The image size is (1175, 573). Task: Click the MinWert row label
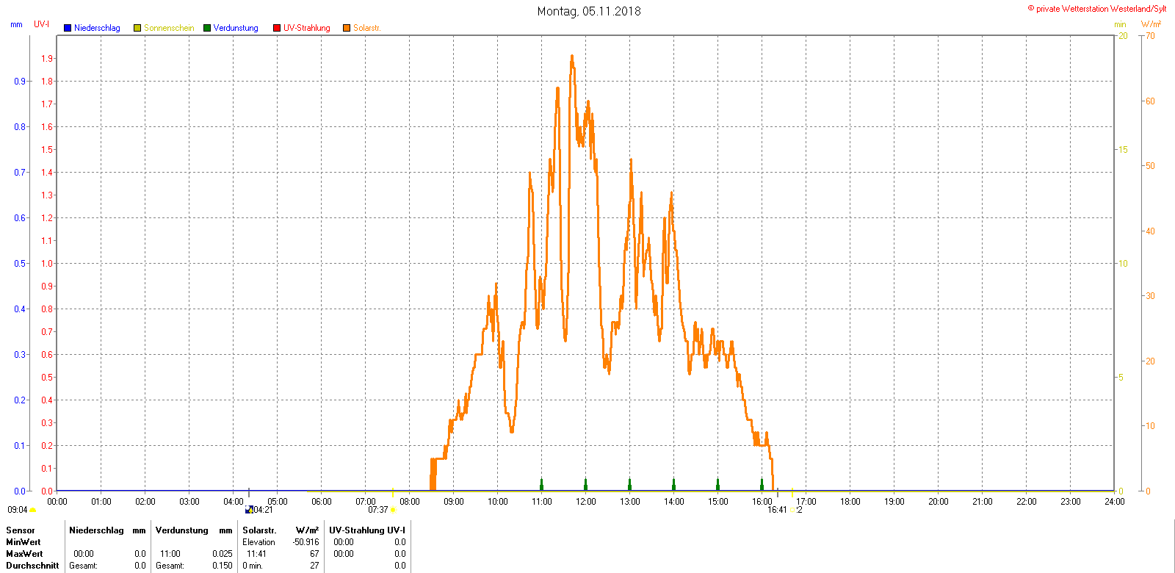pyautogui.click(x=23, y=542)
